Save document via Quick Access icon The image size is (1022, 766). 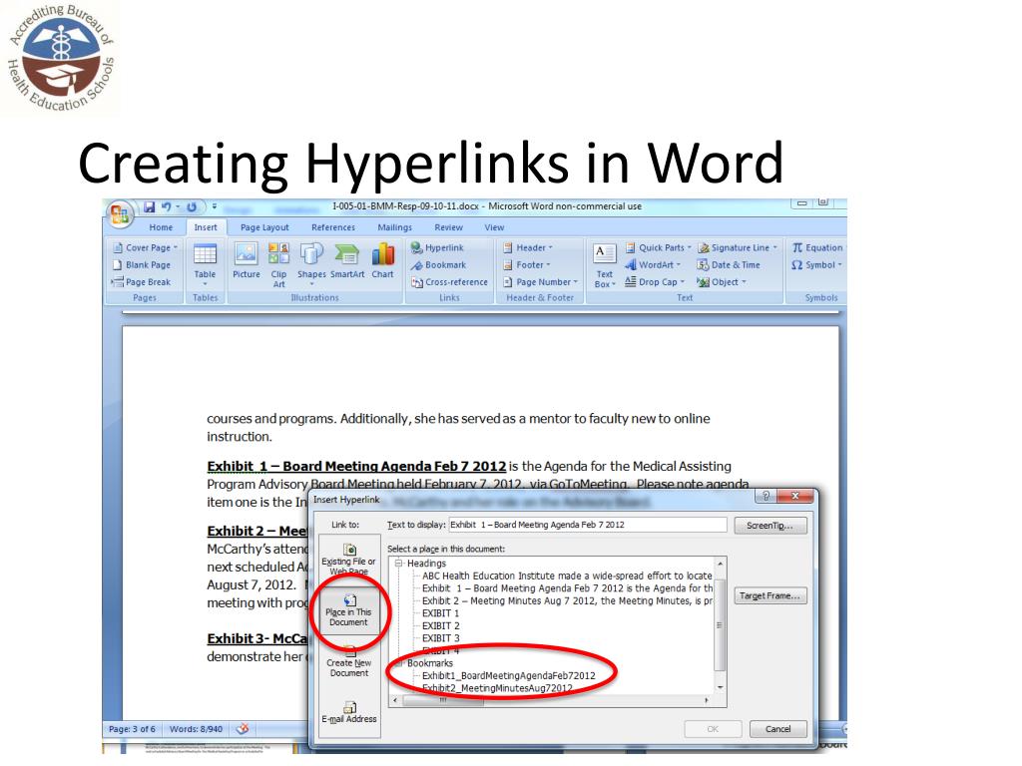[x=150, y=206]
